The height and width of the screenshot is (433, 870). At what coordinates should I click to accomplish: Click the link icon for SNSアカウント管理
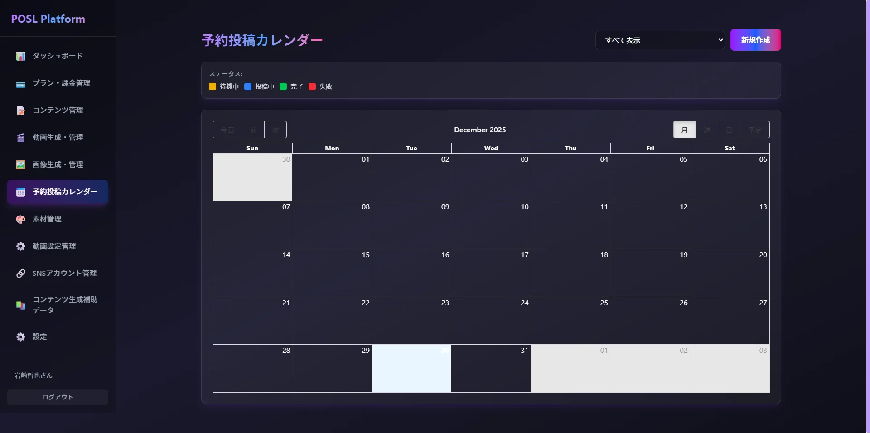click(21, 274)
